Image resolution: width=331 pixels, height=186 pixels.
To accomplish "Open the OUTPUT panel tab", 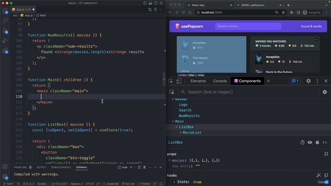I will [41, 167].
